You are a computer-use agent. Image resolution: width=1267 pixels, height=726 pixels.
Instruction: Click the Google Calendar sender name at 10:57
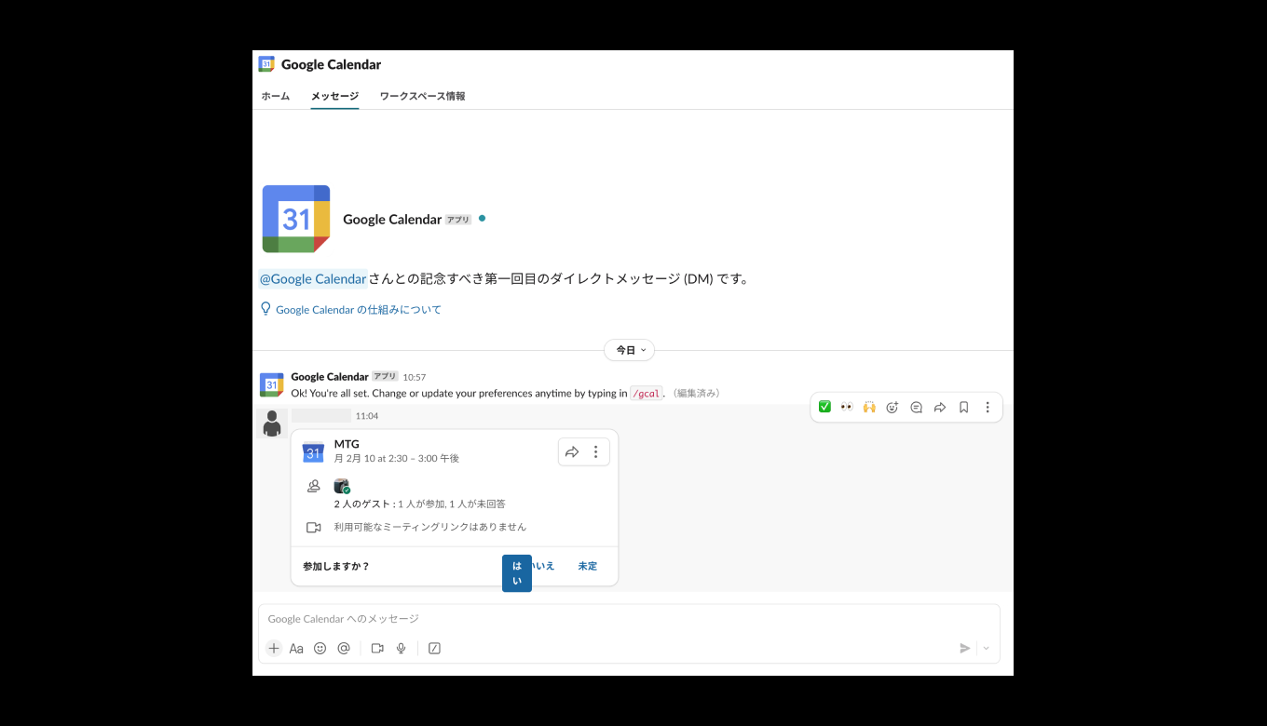coord(330,377)
